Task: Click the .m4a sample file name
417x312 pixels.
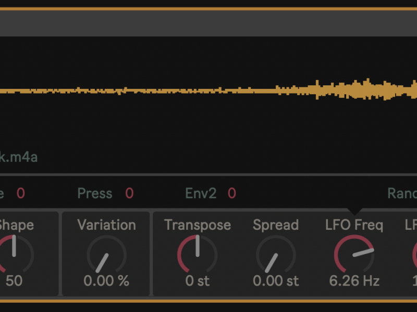Action: click(19, 157)
